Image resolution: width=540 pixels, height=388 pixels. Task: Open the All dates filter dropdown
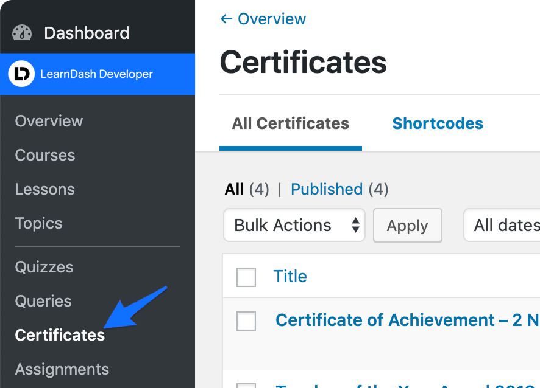coord(503,226)
